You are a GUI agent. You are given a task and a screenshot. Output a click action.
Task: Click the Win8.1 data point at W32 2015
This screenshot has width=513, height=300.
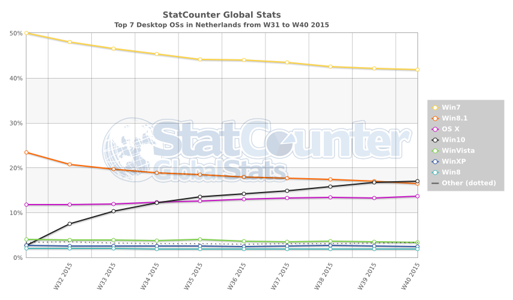70,164
